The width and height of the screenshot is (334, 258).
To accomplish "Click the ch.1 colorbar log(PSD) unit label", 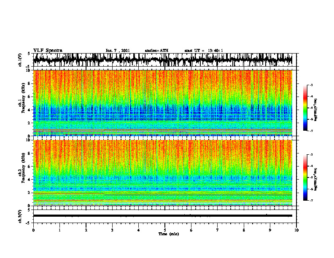I will tap(316, 110).
